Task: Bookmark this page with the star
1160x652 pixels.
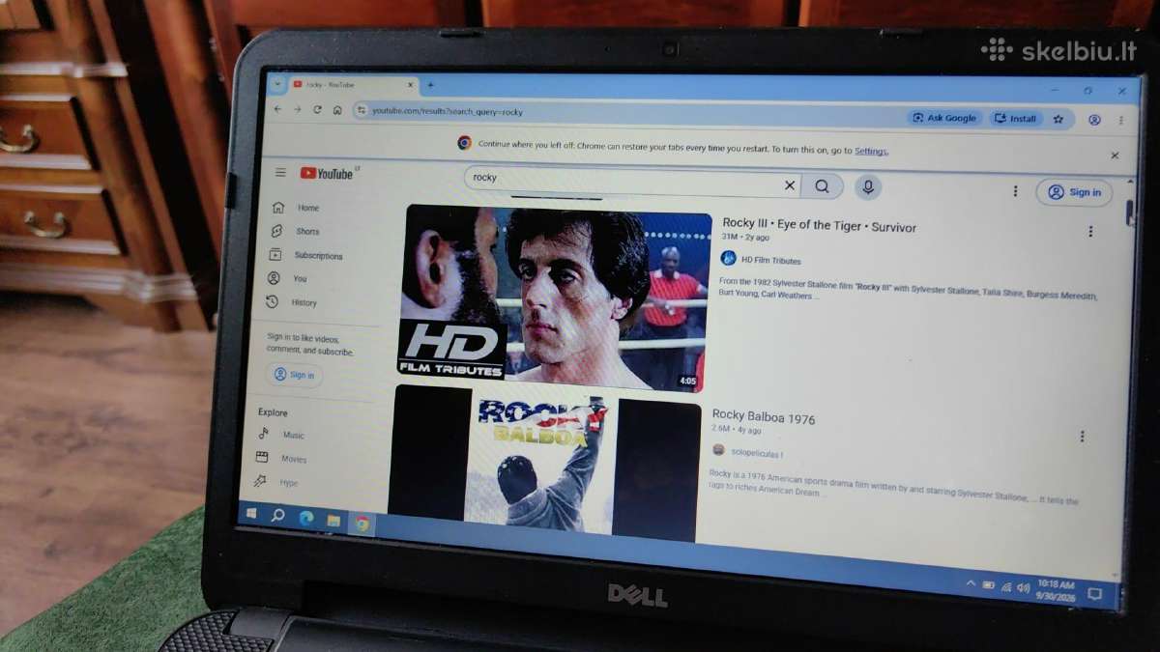Action: (1058, 119)
